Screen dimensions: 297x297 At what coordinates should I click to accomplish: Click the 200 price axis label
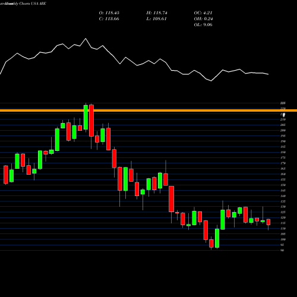pos(283,131)
